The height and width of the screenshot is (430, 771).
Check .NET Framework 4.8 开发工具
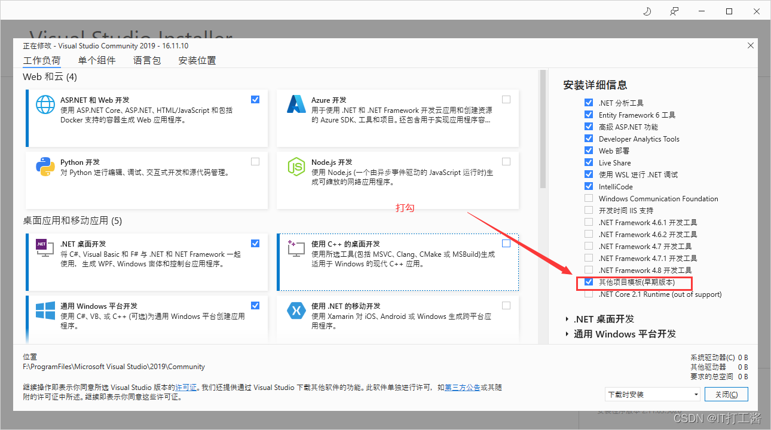click(589, 270)
